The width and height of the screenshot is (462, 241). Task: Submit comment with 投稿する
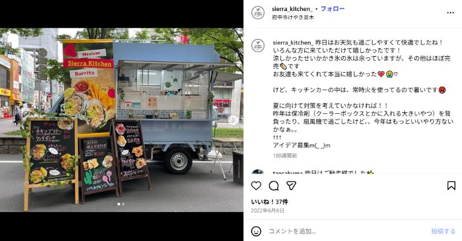443,231
